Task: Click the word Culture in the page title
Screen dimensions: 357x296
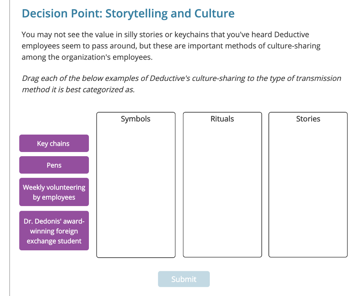Action: click(x=215, y=14)
